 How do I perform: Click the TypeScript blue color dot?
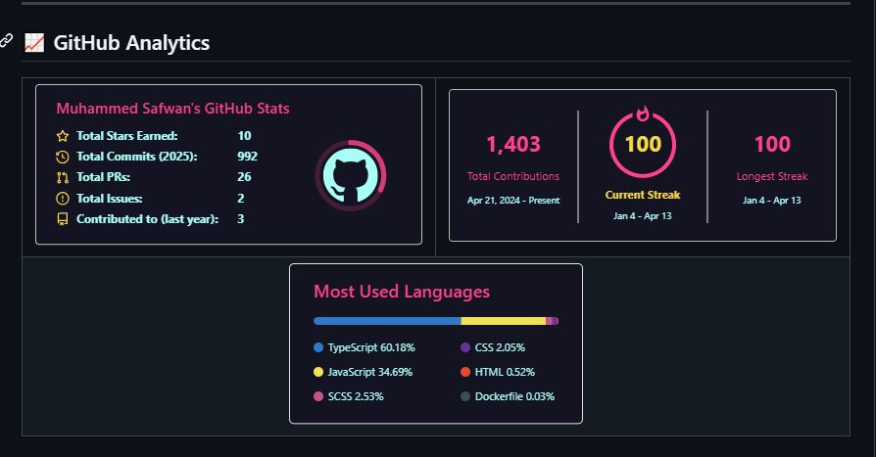pyautogui.click(x=318, y=347)
